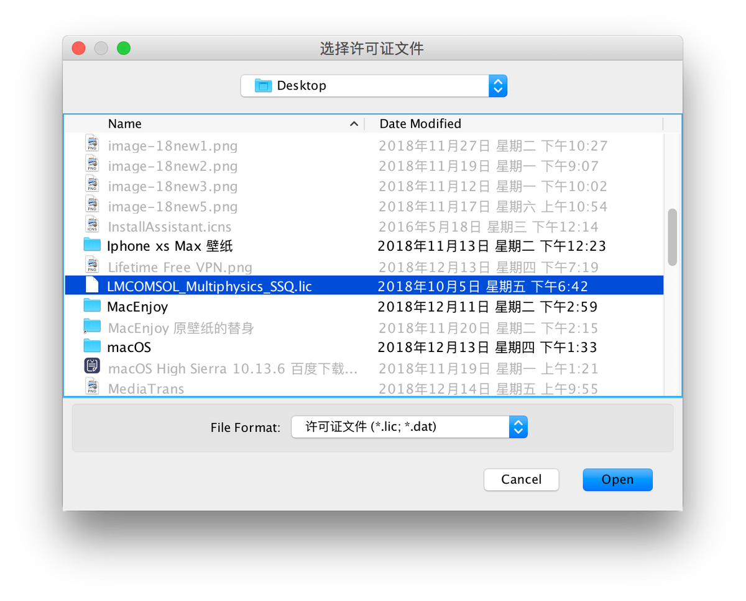Image resolution: width=746 pixels, height=601 pixels.
Task: Click date 2018年11月13日 星期二 下午12:23
Action: point(492,246)
